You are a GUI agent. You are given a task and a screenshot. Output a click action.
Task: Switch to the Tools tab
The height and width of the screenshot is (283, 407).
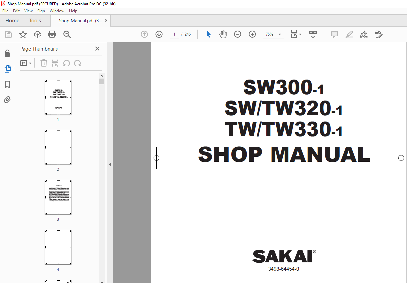coord(35,21)
